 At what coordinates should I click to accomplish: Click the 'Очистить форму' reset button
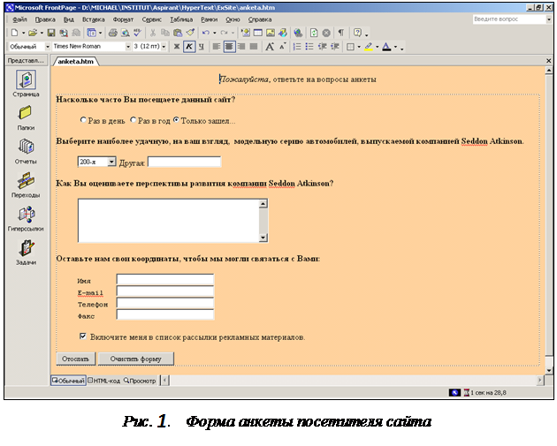coord(135,359)
